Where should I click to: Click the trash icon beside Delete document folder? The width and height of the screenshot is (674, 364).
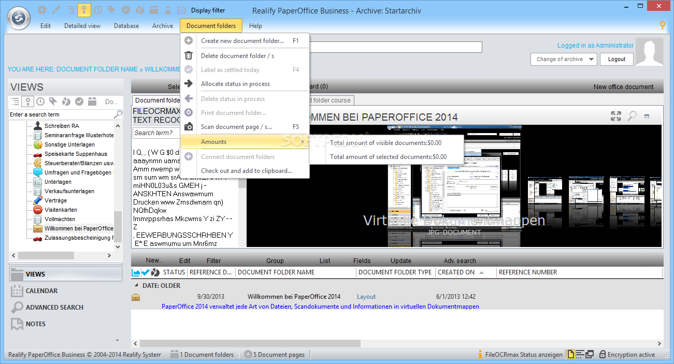[189, 56]
